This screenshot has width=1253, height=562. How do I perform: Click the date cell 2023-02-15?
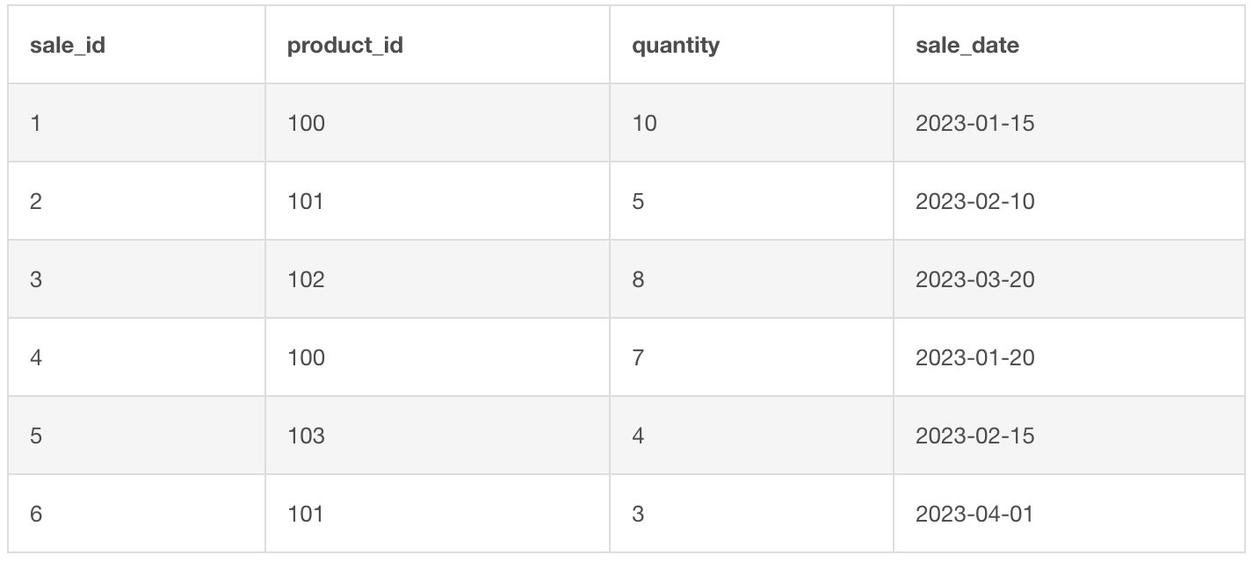(974, 436)
